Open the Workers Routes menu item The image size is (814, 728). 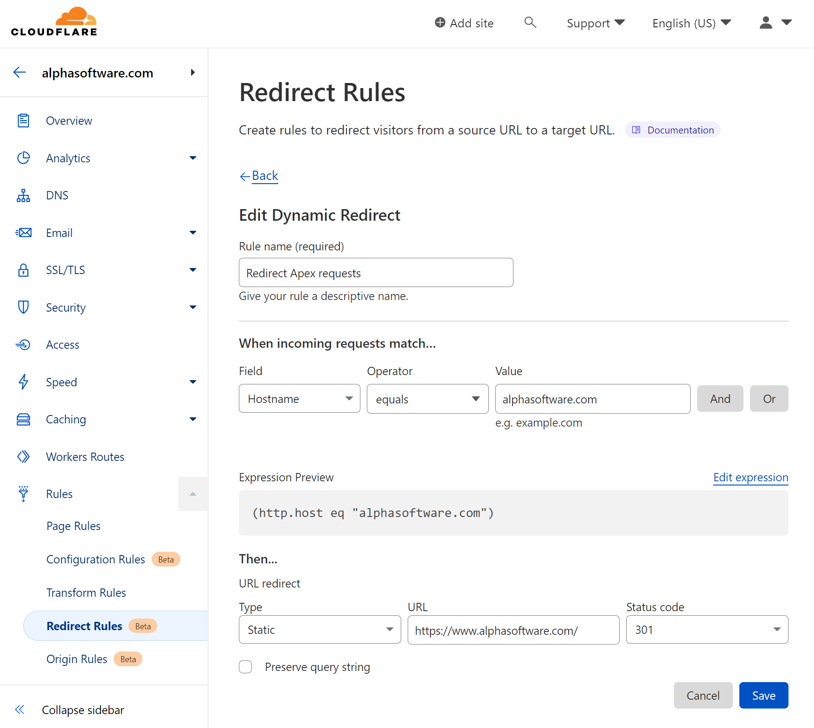85,457
